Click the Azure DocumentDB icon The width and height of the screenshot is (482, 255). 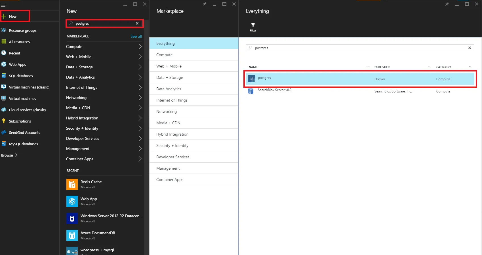(72, 235)
